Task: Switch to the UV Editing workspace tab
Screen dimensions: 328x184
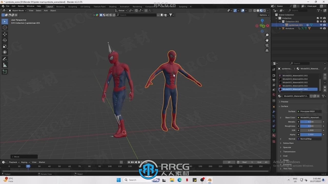Action: pos(85,6)
